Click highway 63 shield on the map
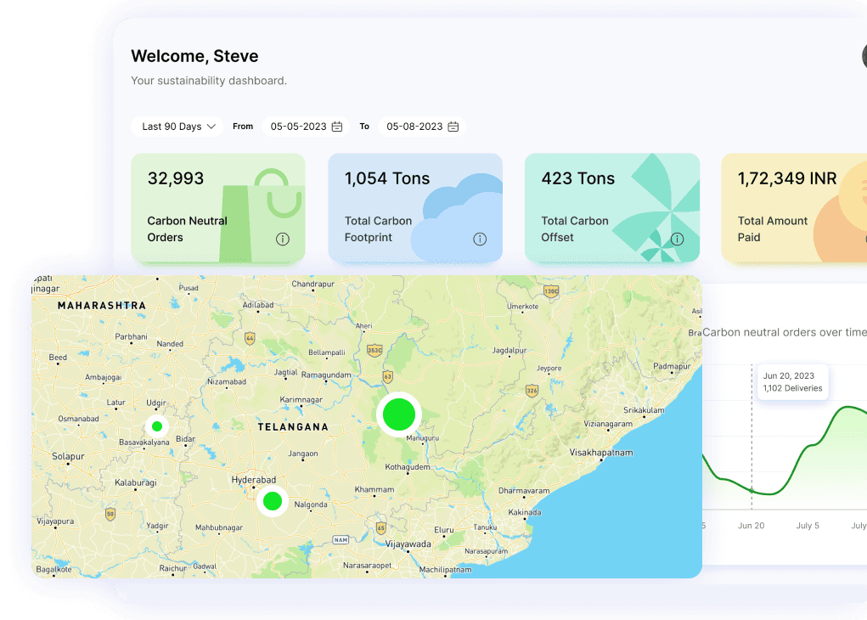 pos(387,377)
